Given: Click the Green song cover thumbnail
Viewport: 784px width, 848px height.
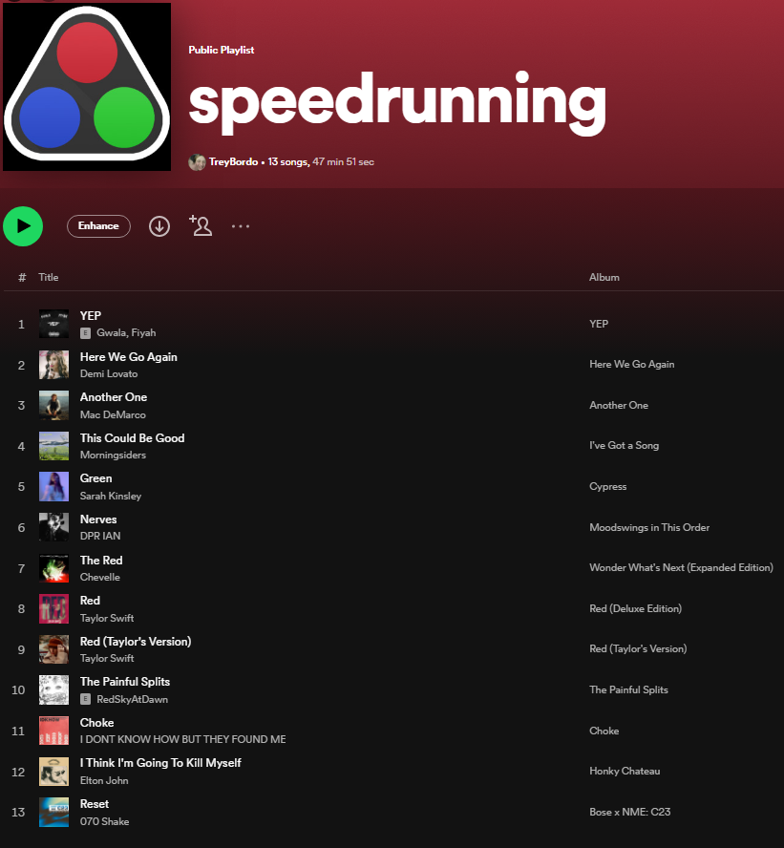Looking at the screenshot, I should click(x=54, y=487).
